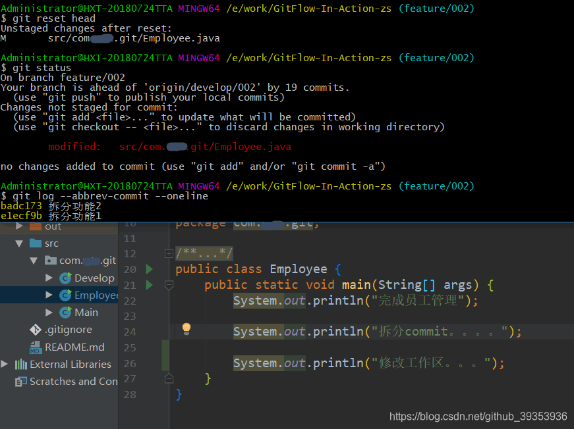Screen dimensions: 574x429
Task: Click the println string "完成员工管理"
Action: click(418, 301)
